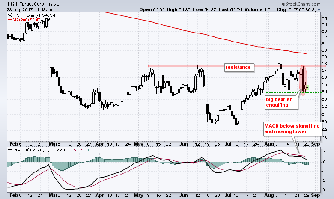Viewport: 334px width, 199px height.
Task: Click the -2 MACD axis label
Action: 324,181
